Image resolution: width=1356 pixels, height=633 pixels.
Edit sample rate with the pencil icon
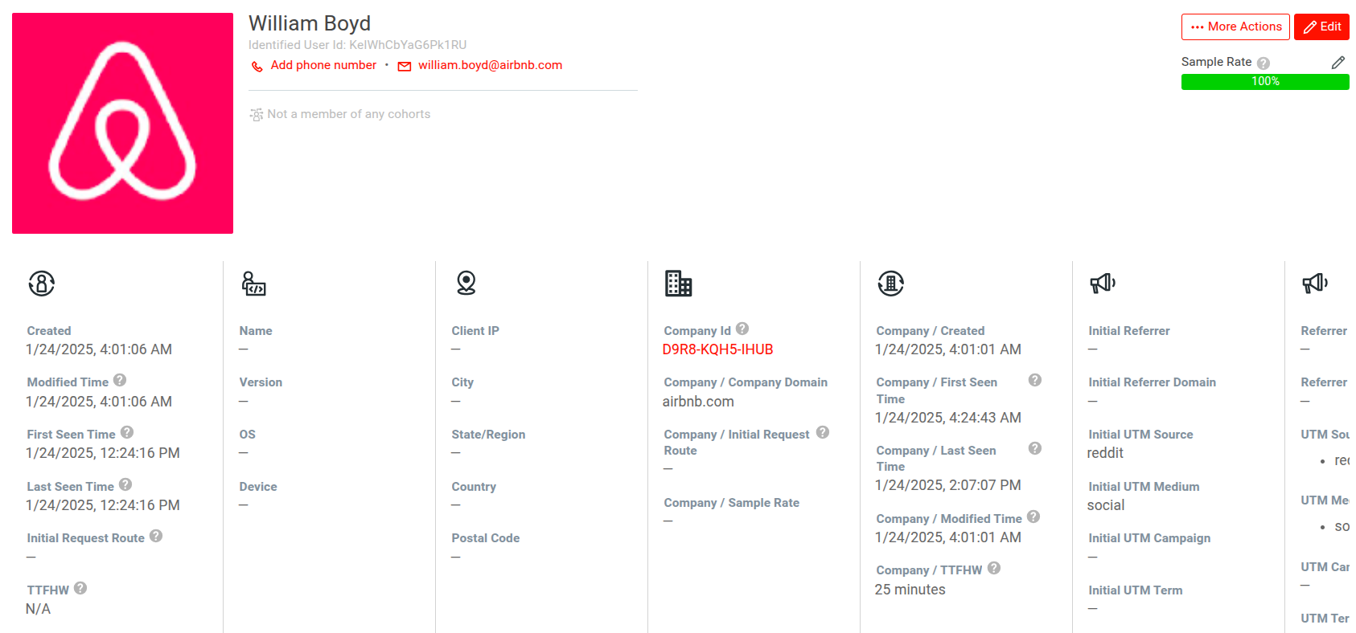(1338, 62)
